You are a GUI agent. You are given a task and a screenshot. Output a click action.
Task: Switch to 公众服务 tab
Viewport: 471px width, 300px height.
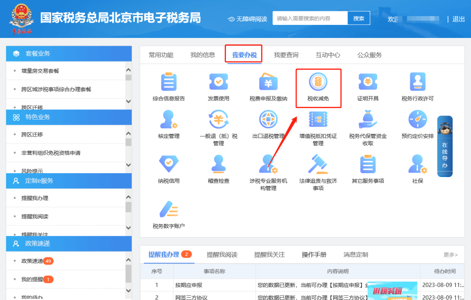pyautogui.click(x=369, y=55)
